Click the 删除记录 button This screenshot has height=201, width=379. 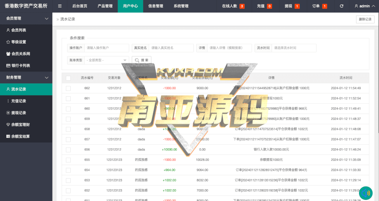(365, 19)
